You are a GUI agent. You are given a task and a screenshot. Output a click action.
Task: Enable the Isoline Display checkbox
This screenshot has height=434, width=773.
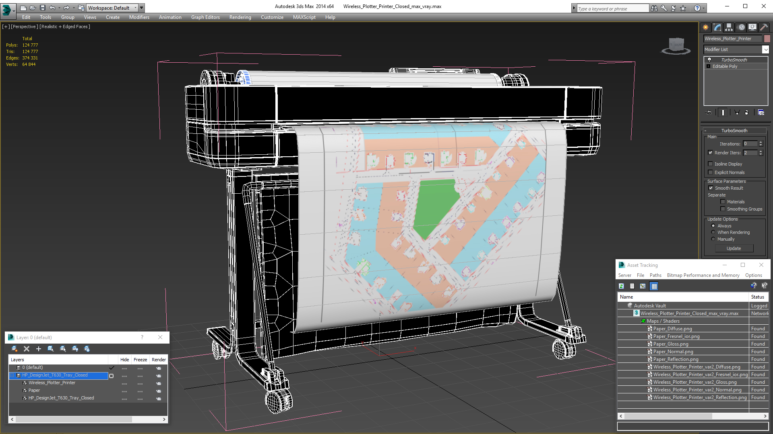pyautogui.click(x=711, y=164)
